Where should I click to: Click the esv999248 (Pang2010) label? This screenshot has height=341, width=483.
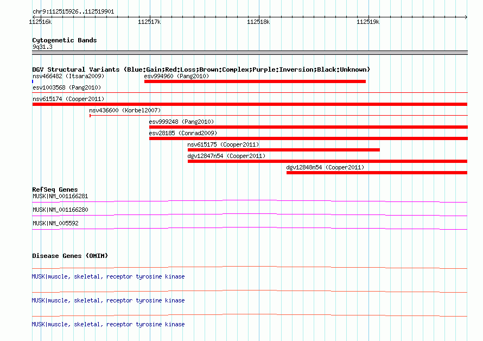coord(181,122)
